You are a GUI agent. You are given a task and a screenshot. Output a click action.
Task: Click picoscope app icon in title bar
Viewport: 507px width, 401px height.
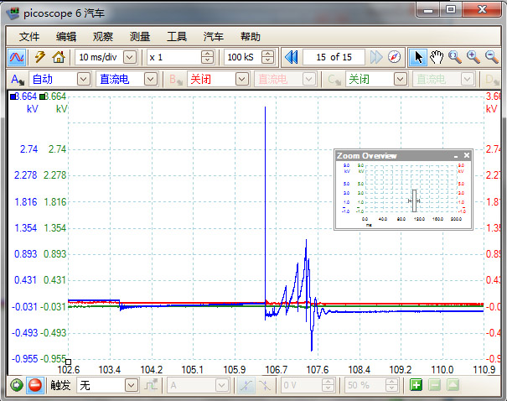pyautogui.click(x=13, y=13)
